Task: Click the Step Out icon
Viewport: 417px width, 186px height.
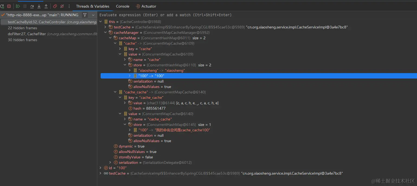Action: [x=46, y=6]
